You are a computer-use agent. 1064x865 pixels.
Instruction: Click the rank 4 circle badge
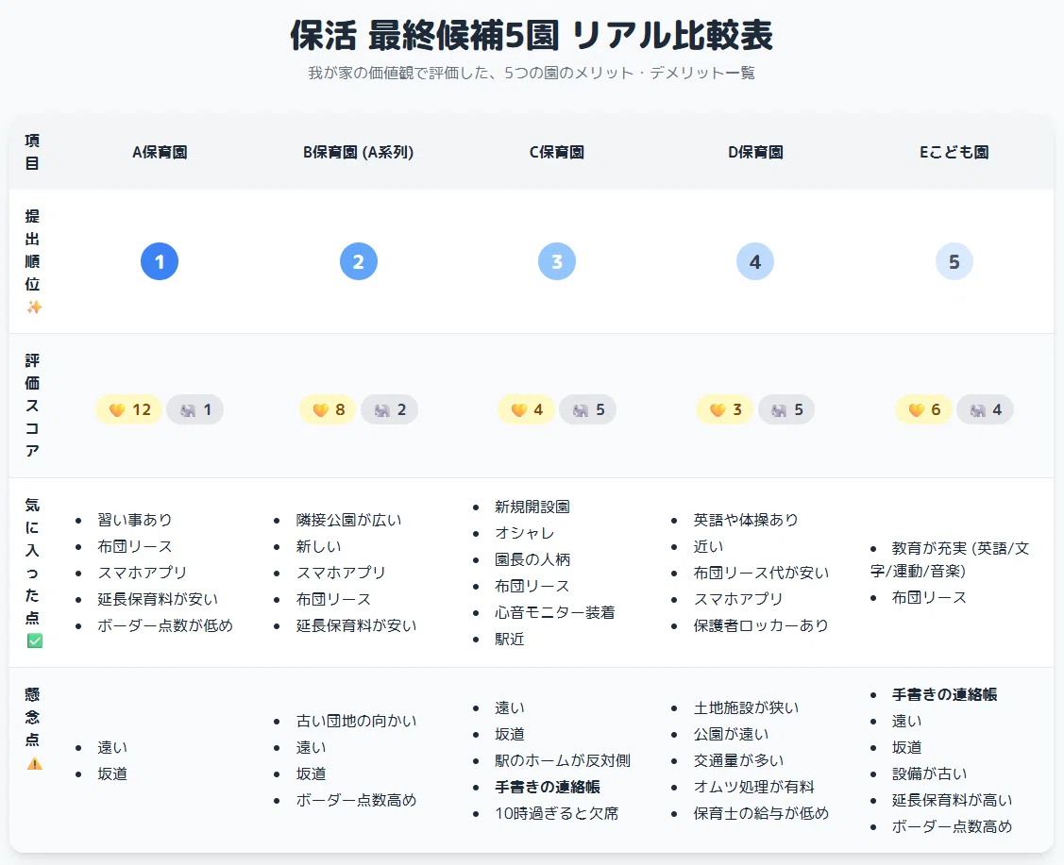755,261
